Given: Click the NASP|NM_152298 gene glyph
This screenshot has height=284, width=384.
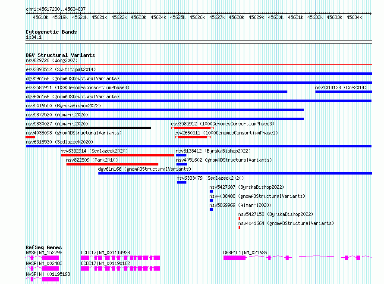Looking at the screenshot, I should click(x=42, y=258).
